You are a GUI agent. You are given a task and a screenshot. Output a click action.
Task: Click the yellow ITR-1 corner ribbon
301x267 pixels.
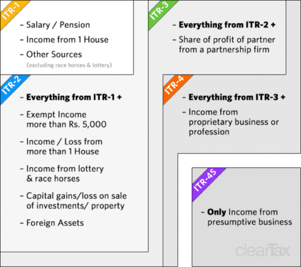pyautogui.click(x=12, y=11)
